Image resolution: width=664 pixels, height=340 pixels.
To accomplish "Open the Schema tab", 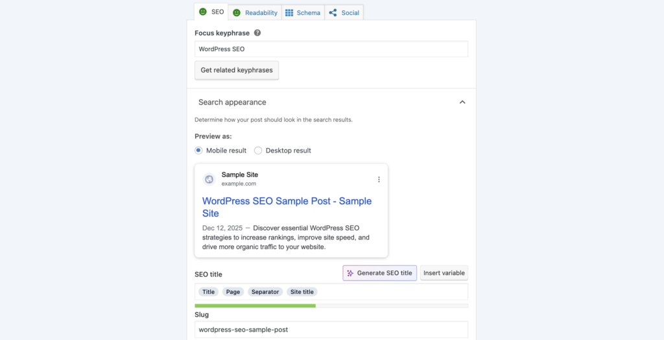I will (x=303, y=13).
